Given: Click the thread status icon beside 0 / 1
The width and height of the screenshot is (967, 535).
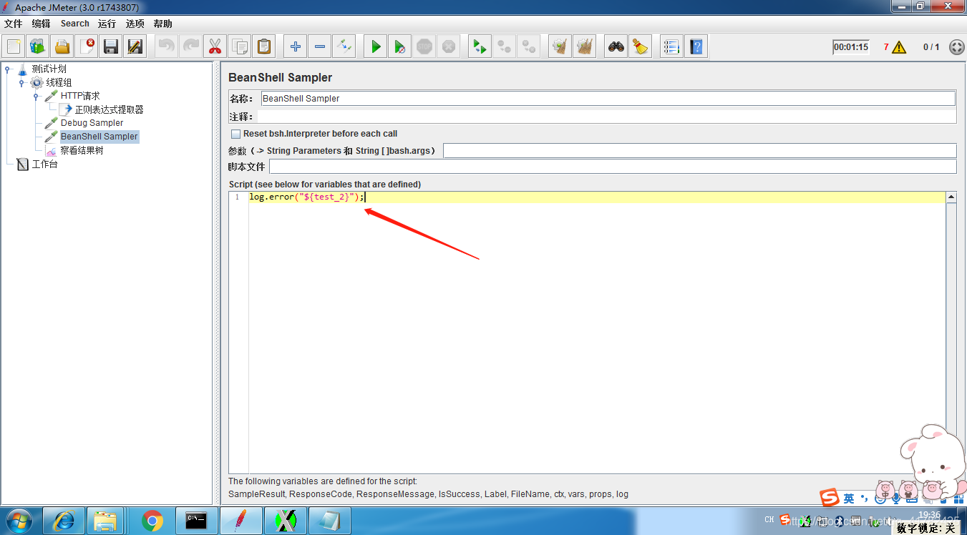Looking at the screenshot, I should (956, 47).
